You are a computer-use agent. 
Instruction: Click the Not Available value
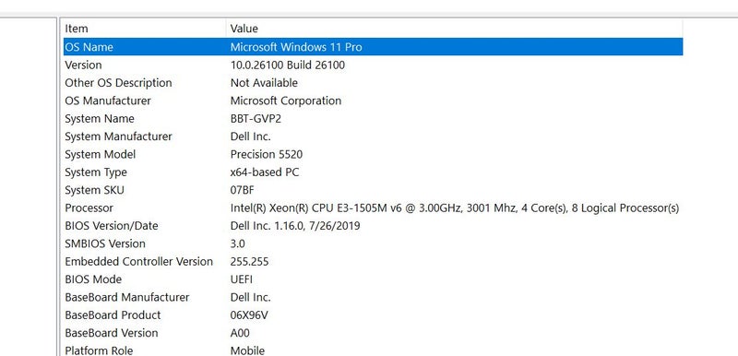pos(264,83)
